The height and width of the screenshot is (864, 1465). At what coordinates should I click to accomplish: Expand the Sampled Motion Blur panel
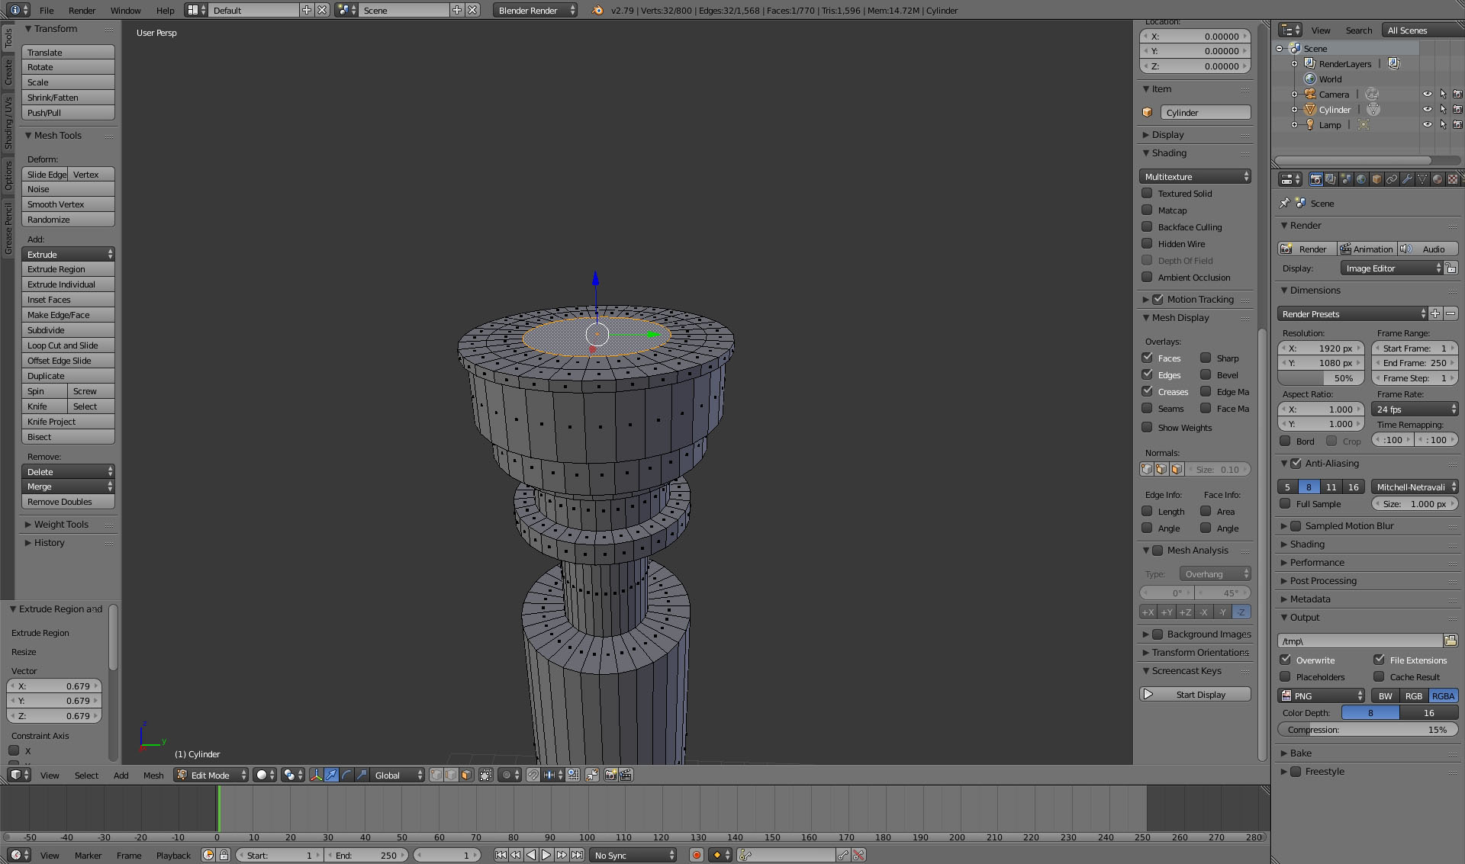[x=1348, y=525]
